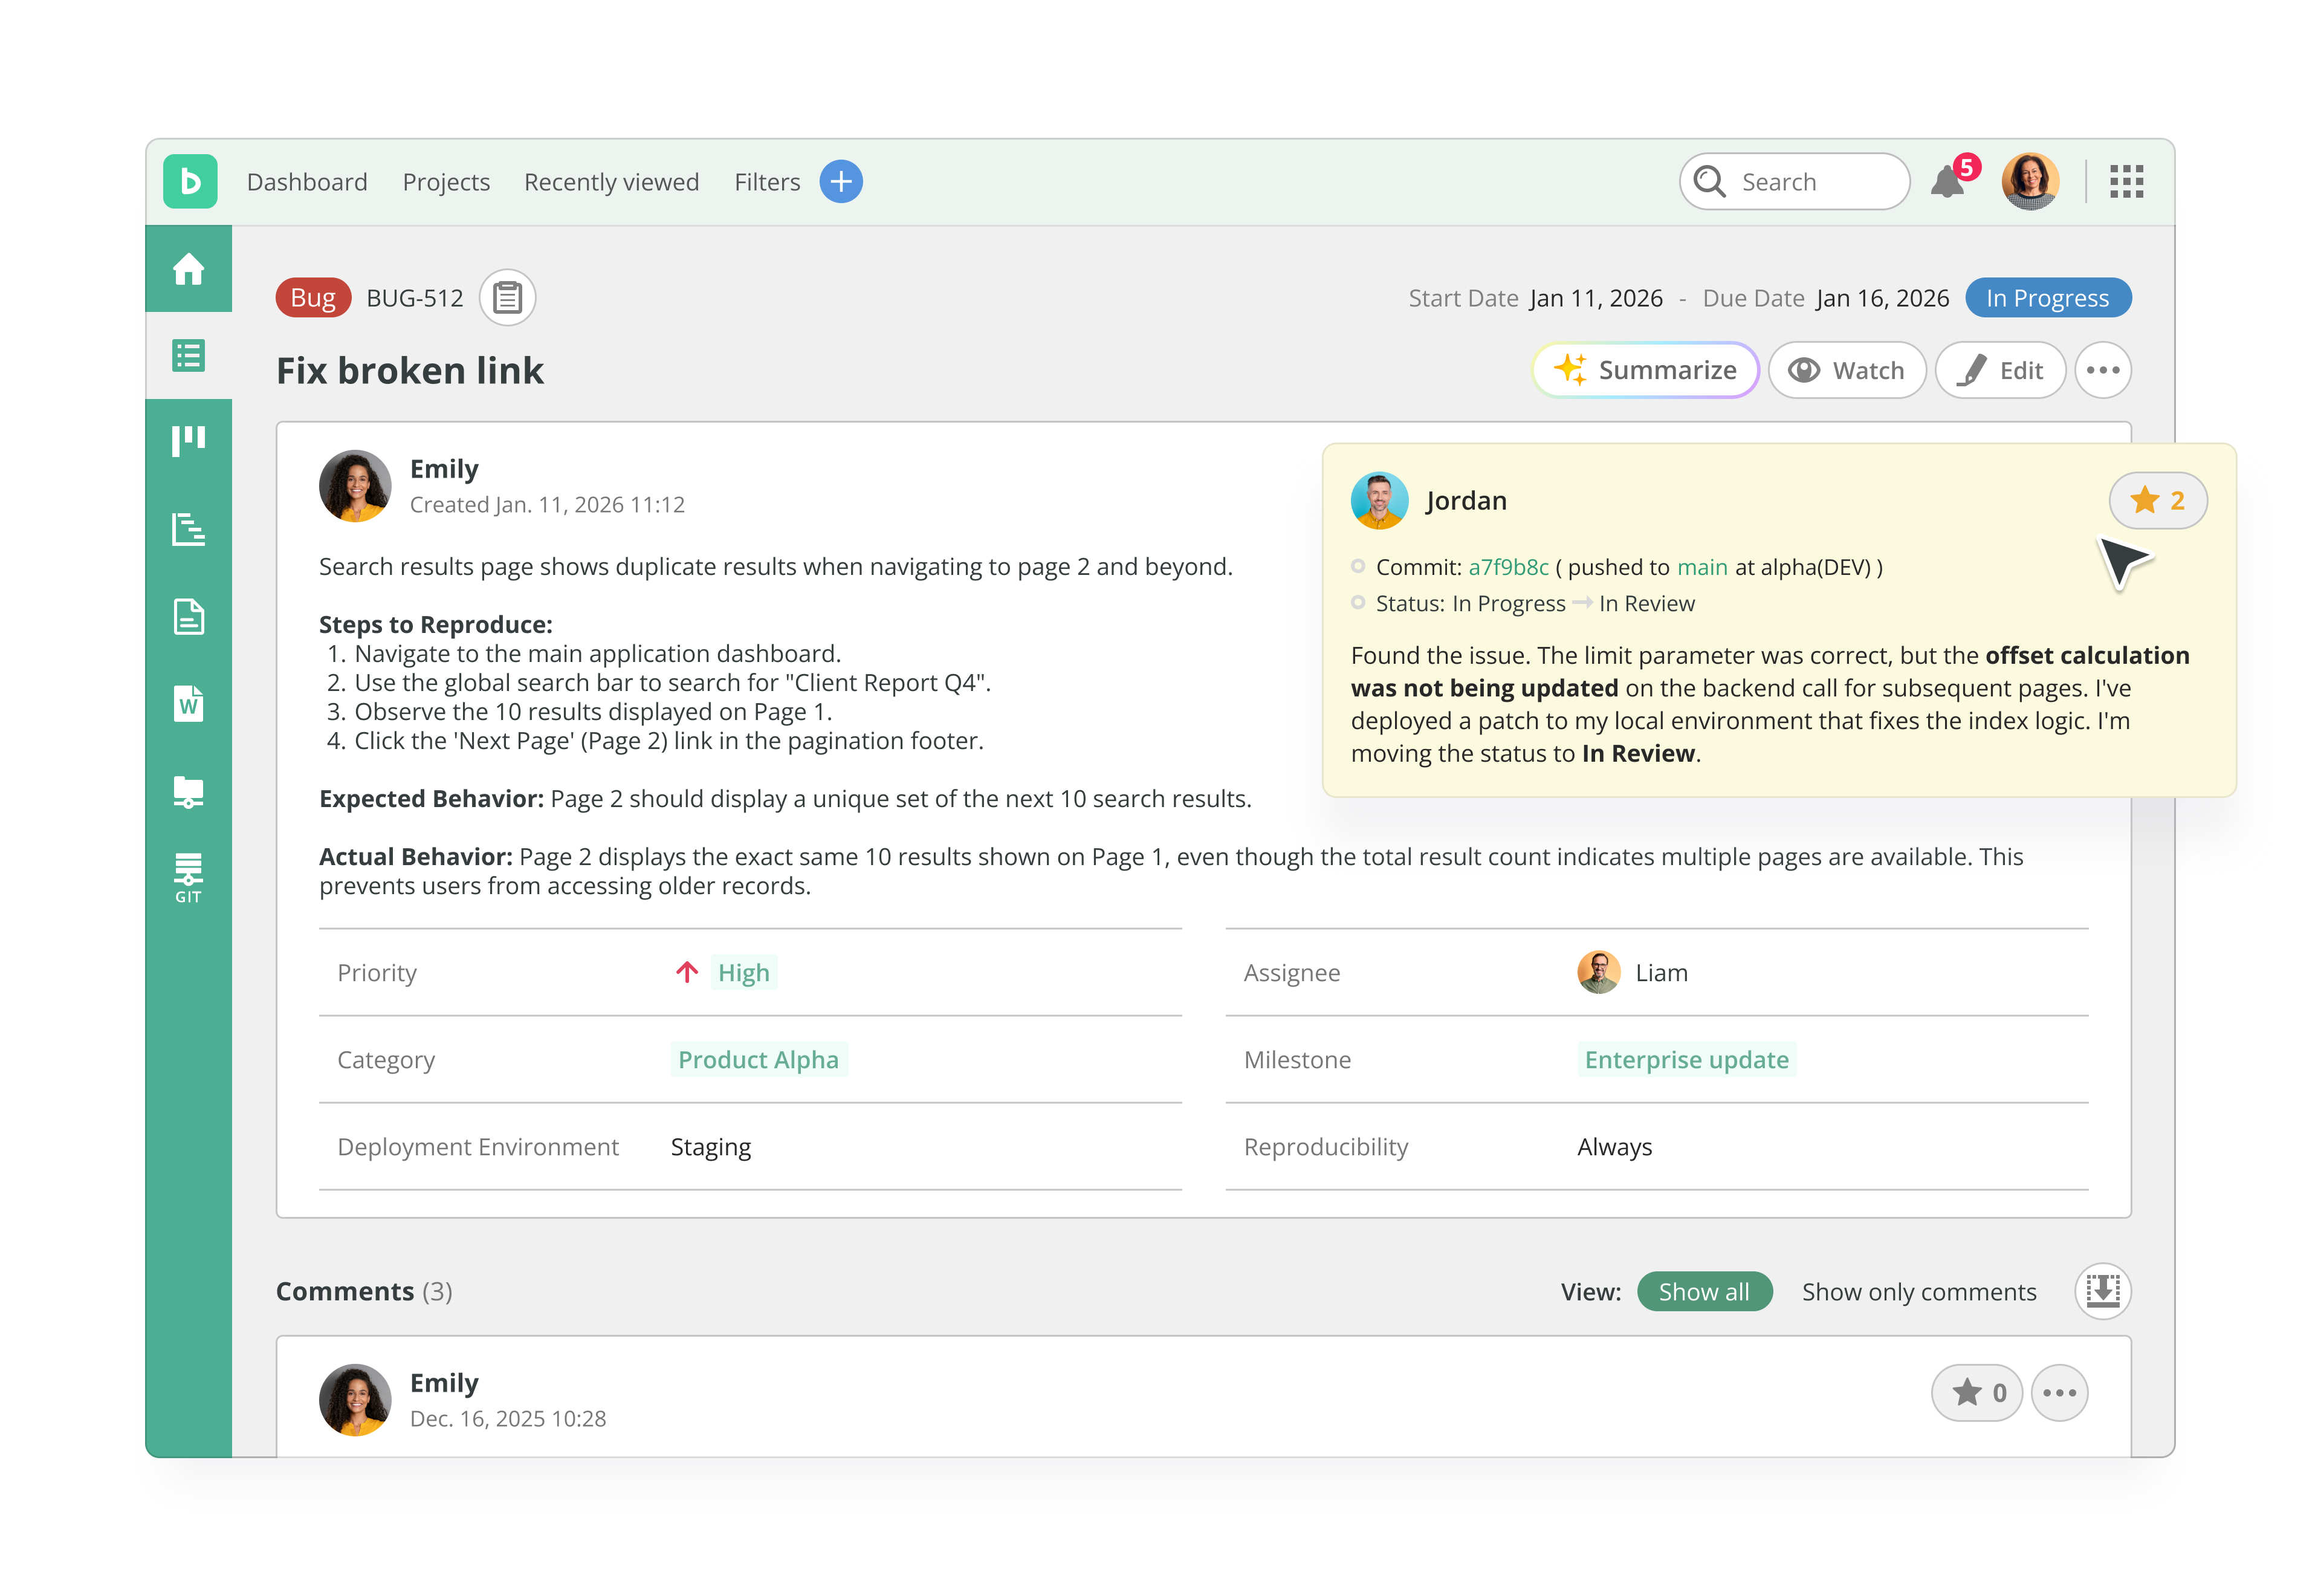This screenshot has height=1596, width=2321.
Task: Open the Gantt chart sidebar icon
Action: 188,529
